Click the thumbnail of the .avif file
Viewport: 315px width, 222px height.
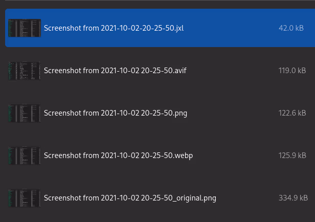(x=24, y=71)
